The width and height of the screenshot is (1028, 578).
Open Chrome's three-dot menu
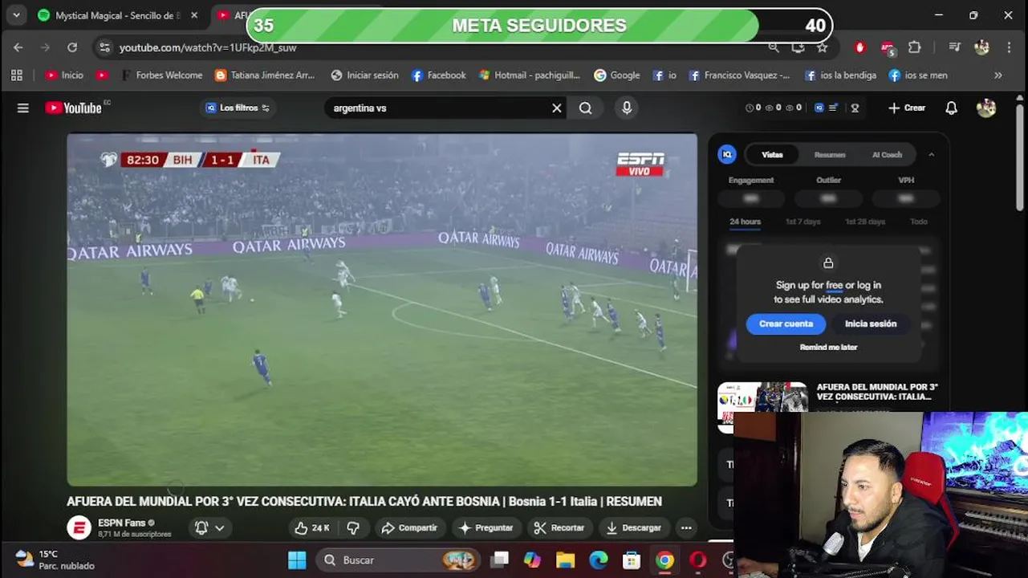[1009, 47]
